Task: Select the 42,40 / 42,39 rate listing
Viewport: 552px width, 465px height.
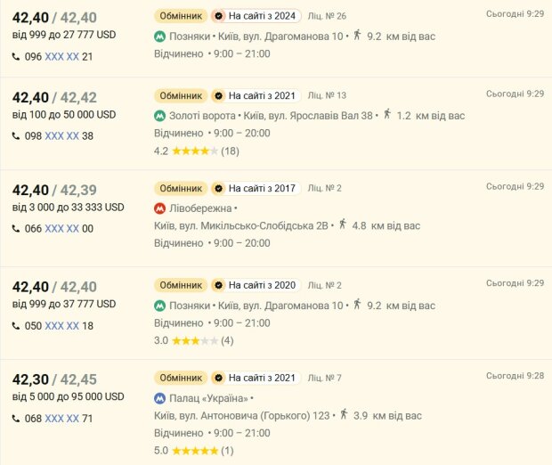Action: pyautogui.click(x=276, y=218)
